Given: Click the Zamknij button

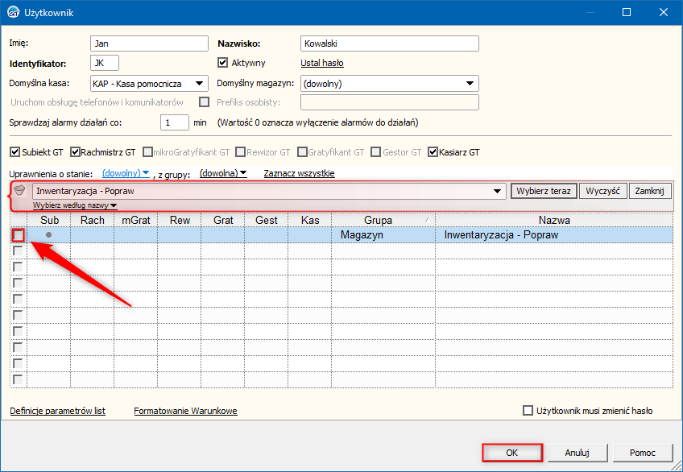Looking at the screenshot, I should (x=649, y=191).
